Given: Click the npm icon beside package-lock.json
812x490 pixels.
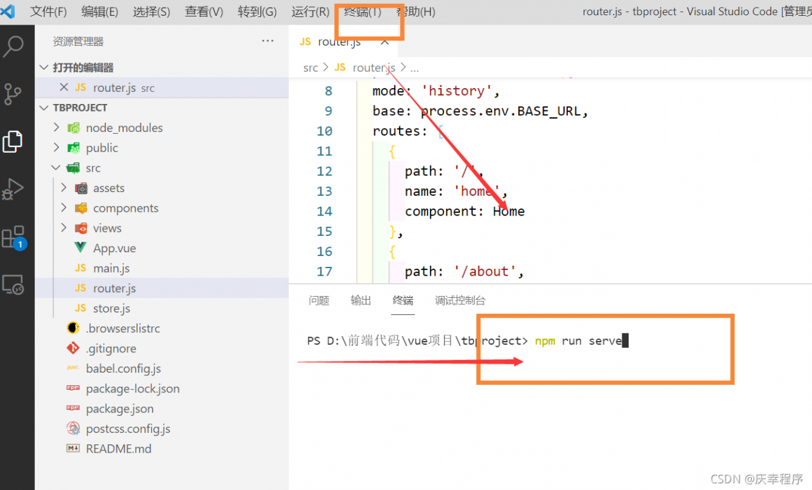Looking at the screenshot, I should pos(74,389).
